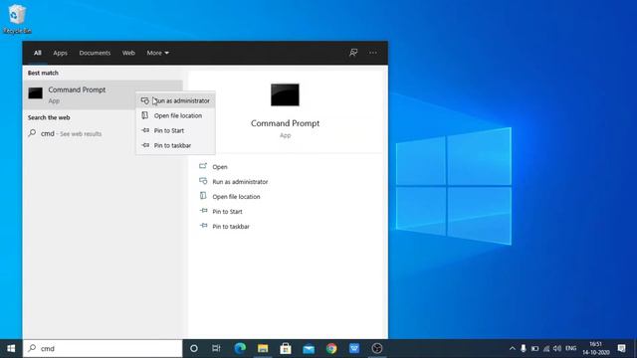This screenshot has height=358, width=637.
Task: Click cmd See web results entry
Action: (104, 133)
